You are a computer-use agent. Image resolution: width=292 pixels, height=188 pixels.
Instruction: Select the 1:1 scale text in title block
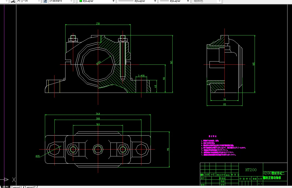(x=260, y=184)
